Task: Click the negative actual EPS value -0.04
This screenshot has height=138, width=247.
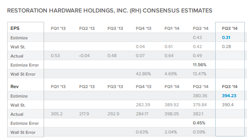Action: coord(84,56)
